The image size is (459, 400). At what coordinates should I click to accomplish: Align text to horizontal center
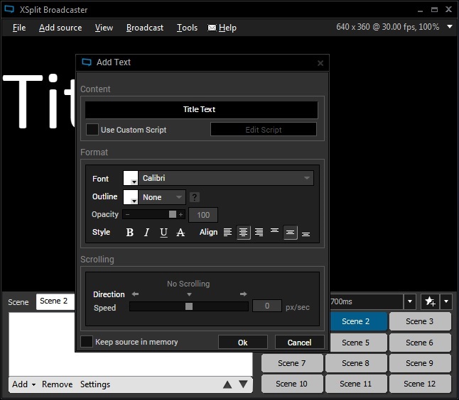pos(243,233)
